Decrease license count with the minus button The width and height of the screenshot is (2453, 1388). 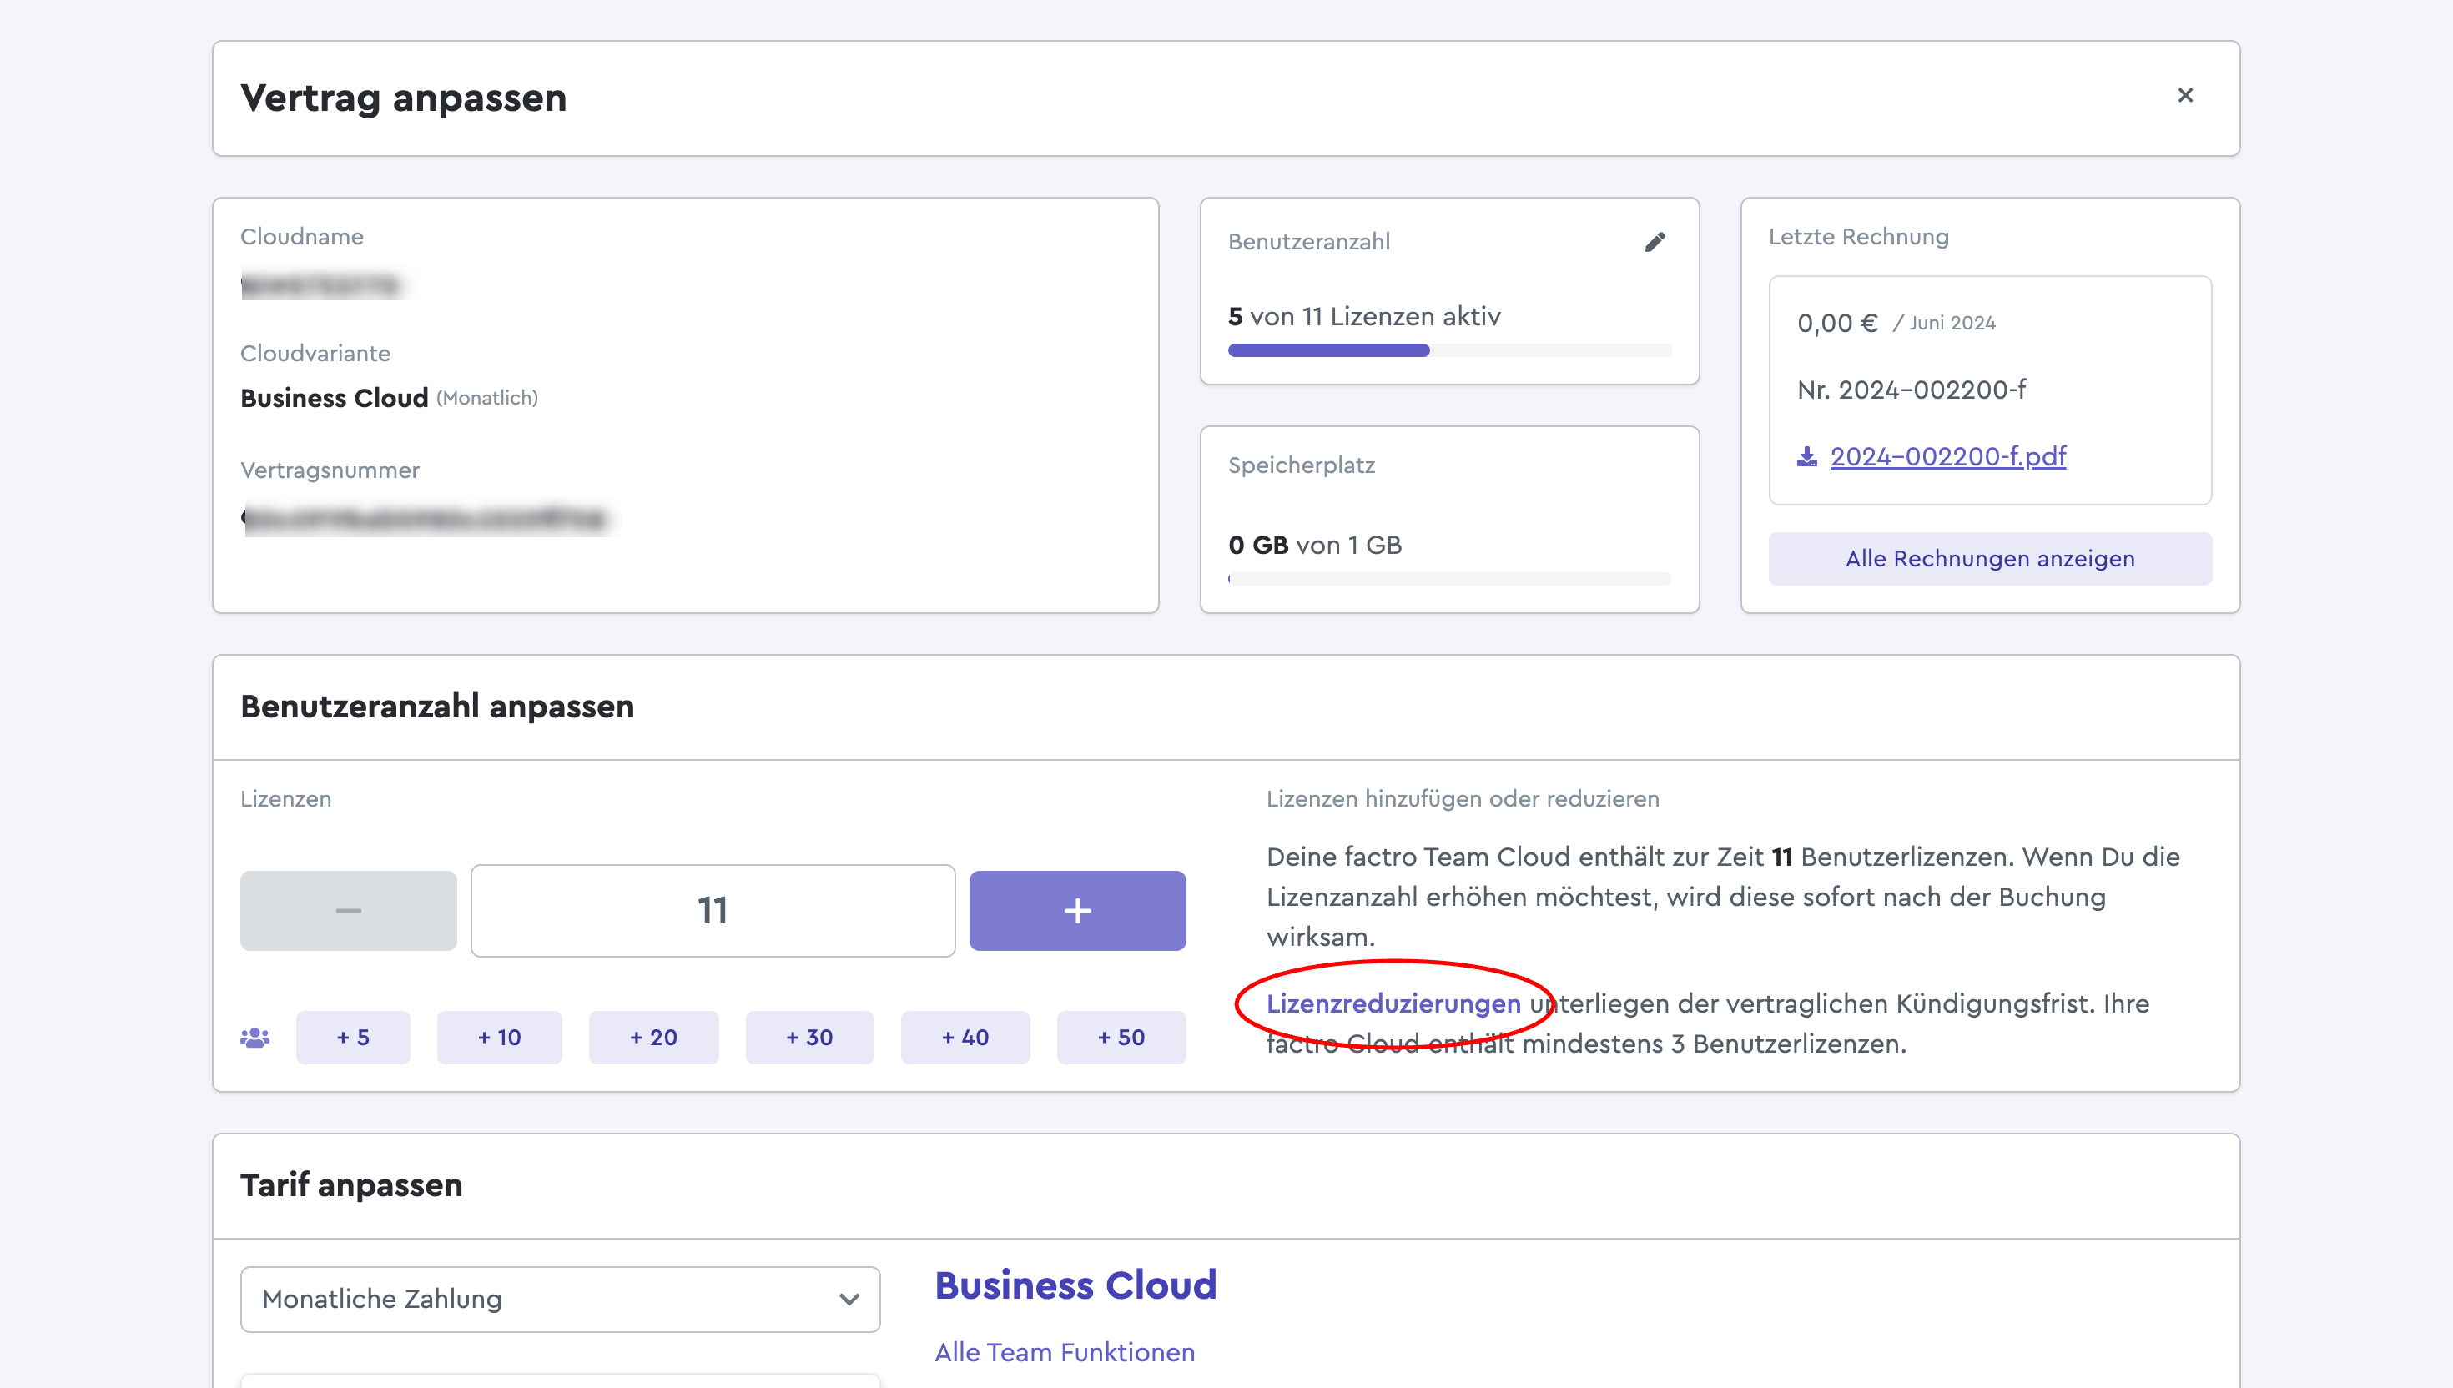tap(348, 910)
